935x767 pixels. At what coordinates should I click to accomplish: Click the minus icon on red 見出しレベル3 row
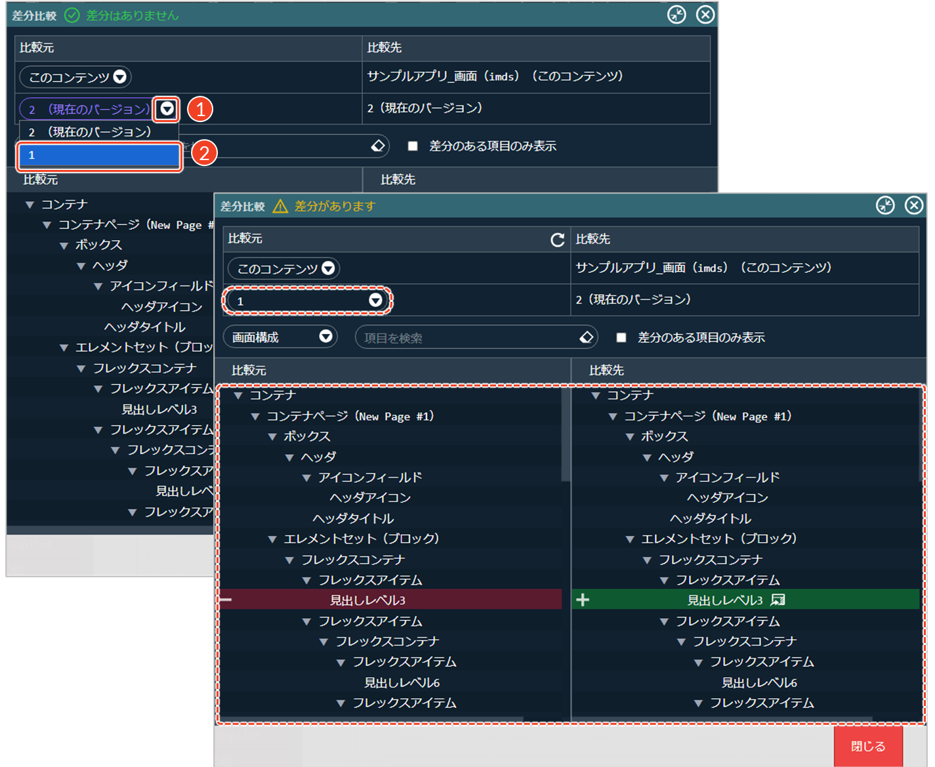(226, 600)
